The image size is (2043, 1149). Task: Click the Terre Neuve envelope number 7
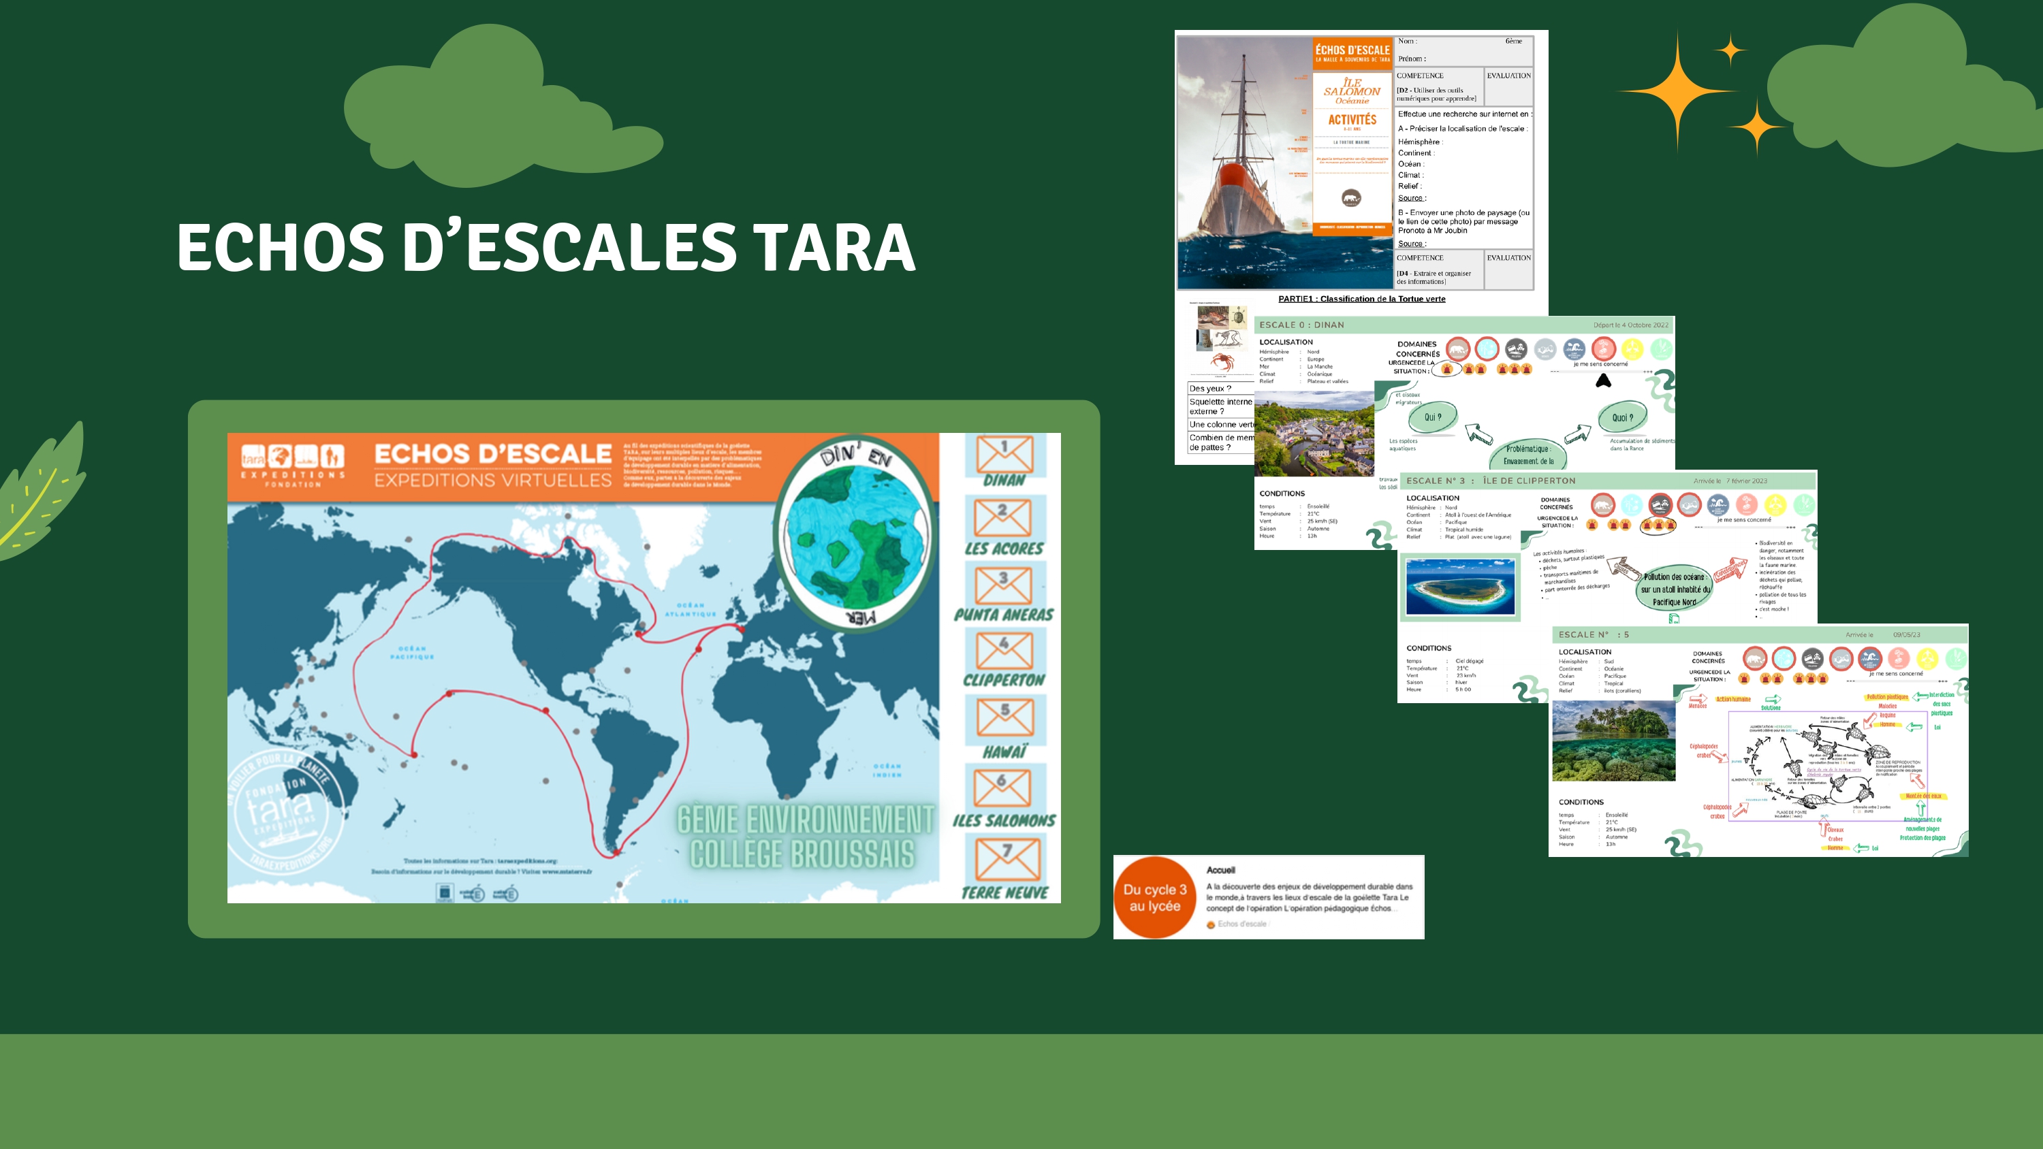tap(1007, 859)
